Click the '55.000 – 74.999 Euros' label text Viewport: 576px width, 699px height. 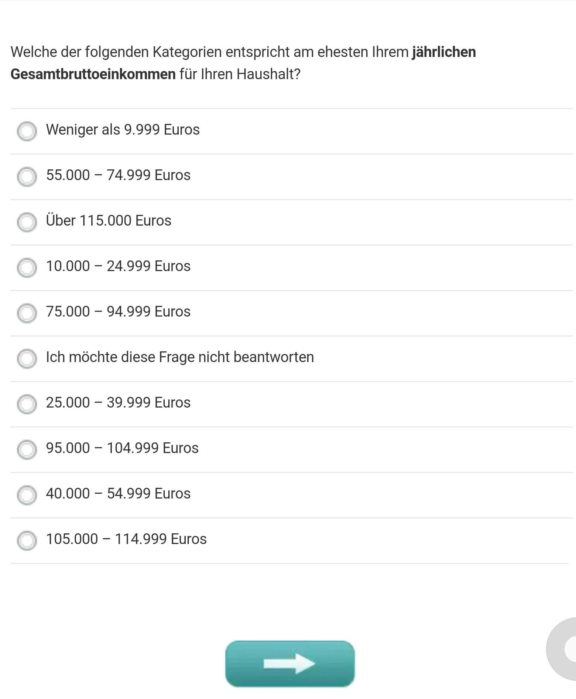[118, 175]
